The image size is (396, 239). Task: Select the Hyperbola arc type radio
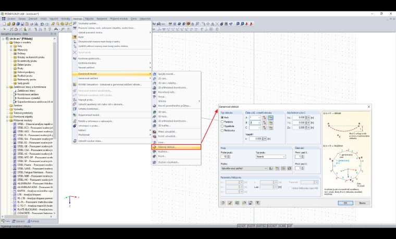[222, 126]
